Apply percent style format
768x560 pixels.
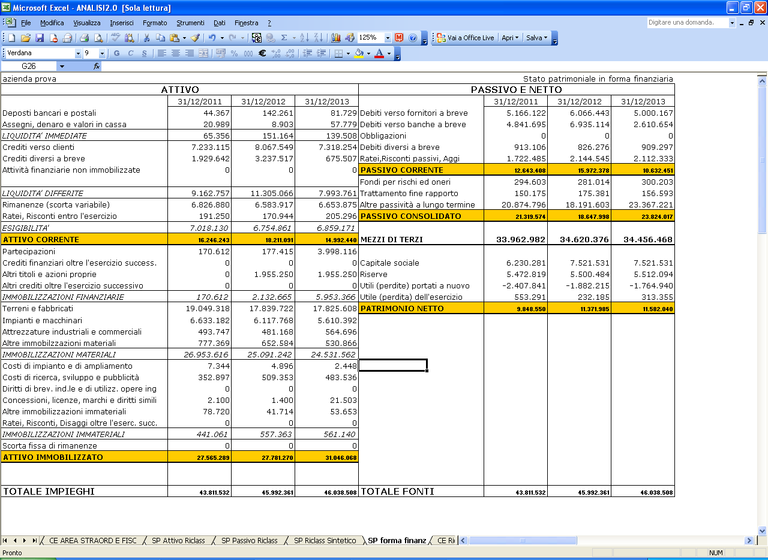(x=234, y=53)
